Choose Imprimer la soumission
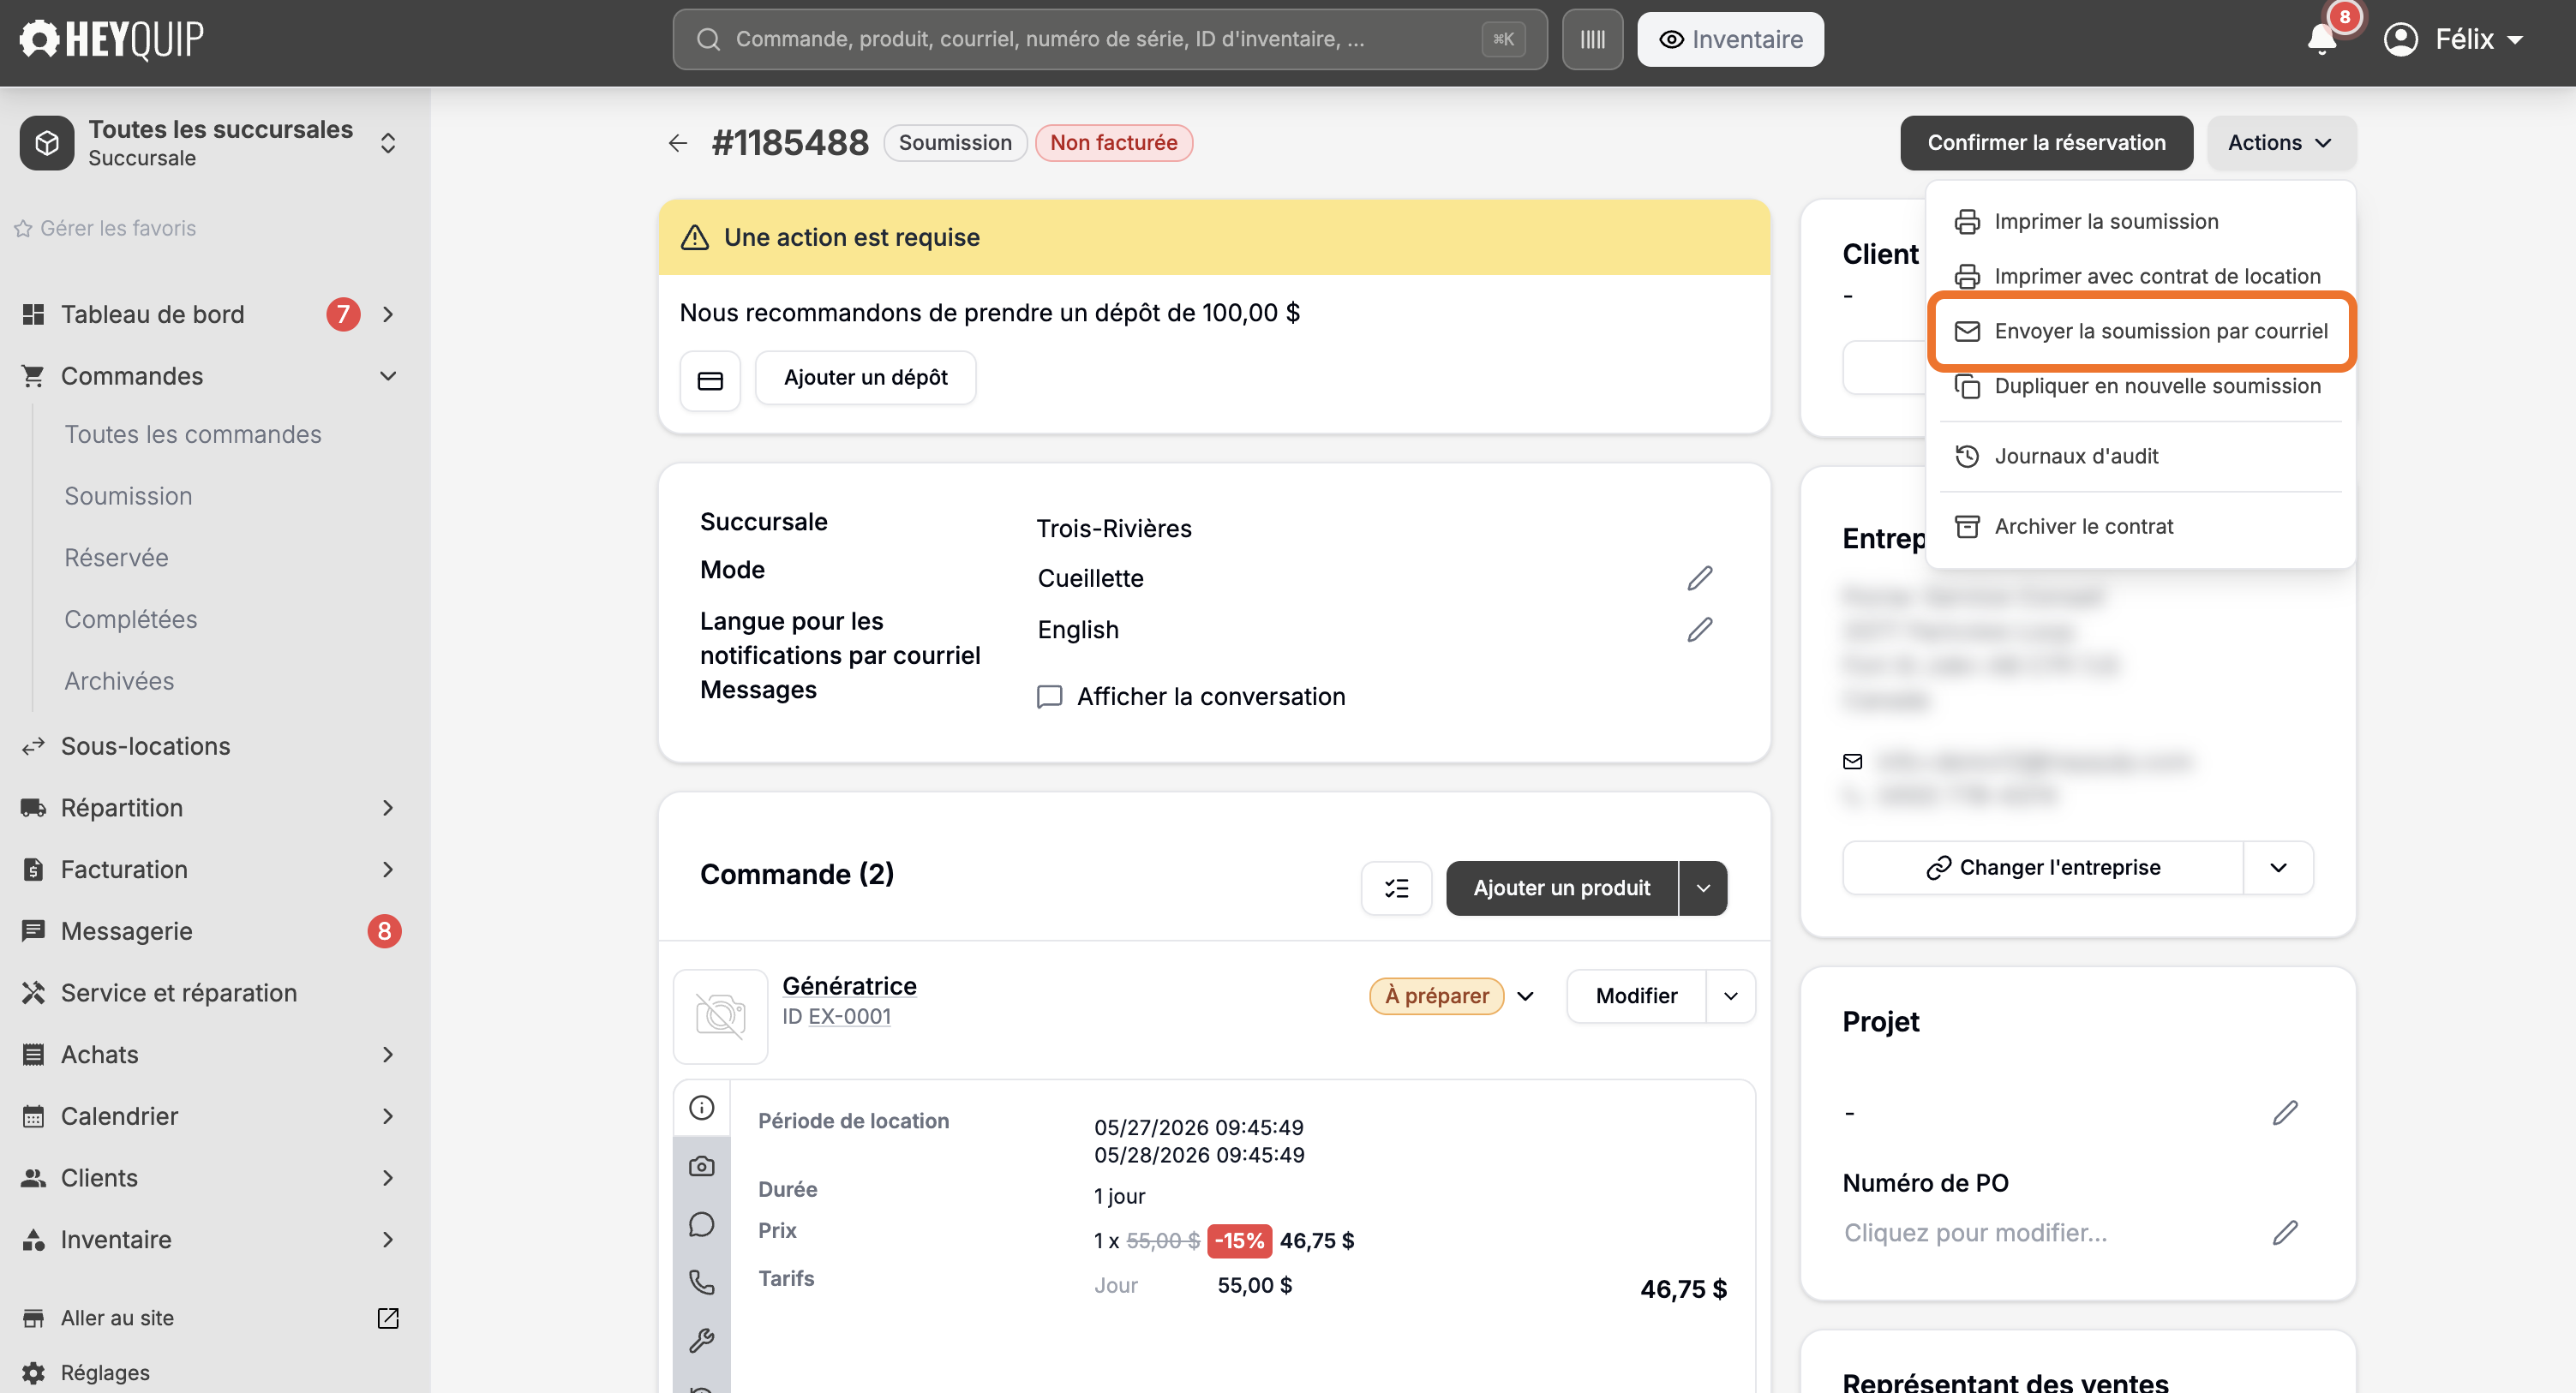The height and width of the screenshot is (1393, 2576). [2140, 221]
